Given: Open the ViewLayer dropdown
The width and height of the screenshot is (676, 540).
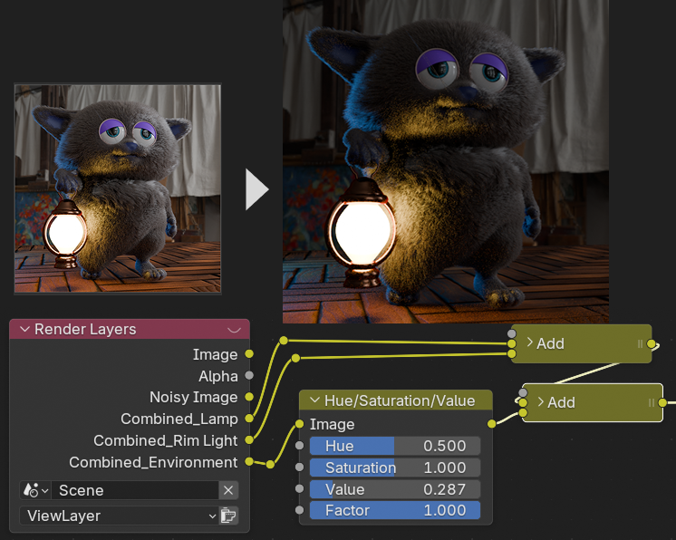Looking at the screenshot, I should pyautogui.click(x=118, y=516).
